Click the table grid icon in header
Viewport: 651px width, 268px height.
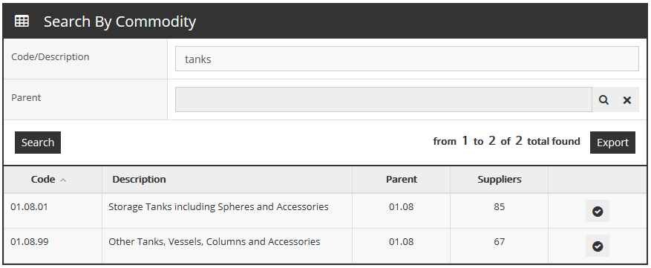tap(22, 22)
